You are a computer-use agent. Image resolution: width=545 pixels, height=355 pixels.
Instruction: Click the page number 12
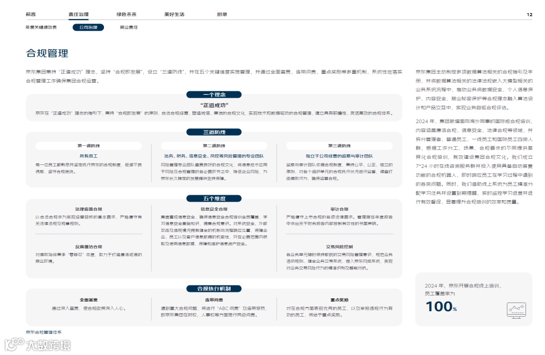click(x=529, y=15)
